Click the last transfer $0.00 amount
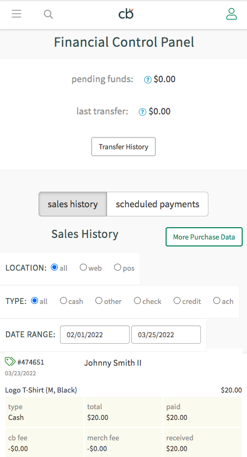The width and height of the screenshot is (247, 457). (160, 111)
